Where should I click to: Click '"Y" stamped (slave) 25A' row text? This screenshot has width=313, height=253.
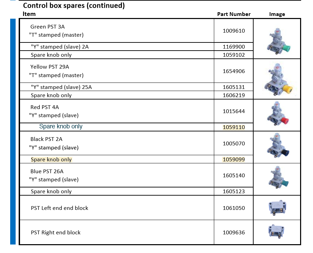pyautogui.click(x=61, y=87)
